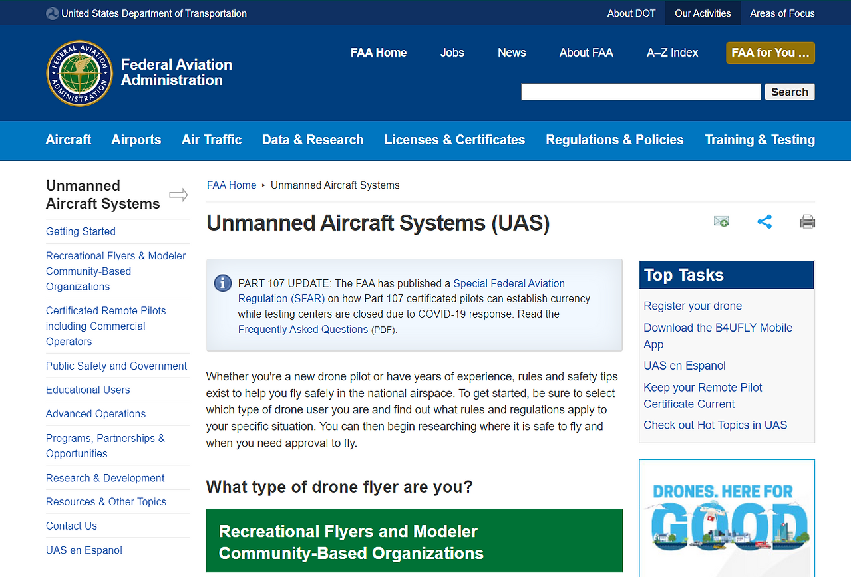The image size is (851, 577).
Task: Click UAS en Espanol in Top Tasks
Action: click(685, 366)
